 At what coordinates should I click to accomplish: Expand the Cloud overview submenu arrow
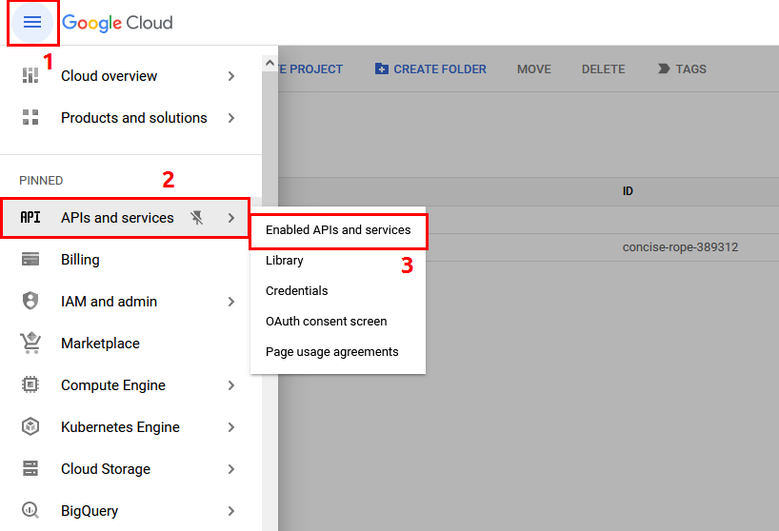231,76
